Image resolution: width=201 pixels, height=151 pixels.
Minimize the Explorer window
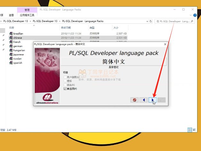[x=174, y=10]
